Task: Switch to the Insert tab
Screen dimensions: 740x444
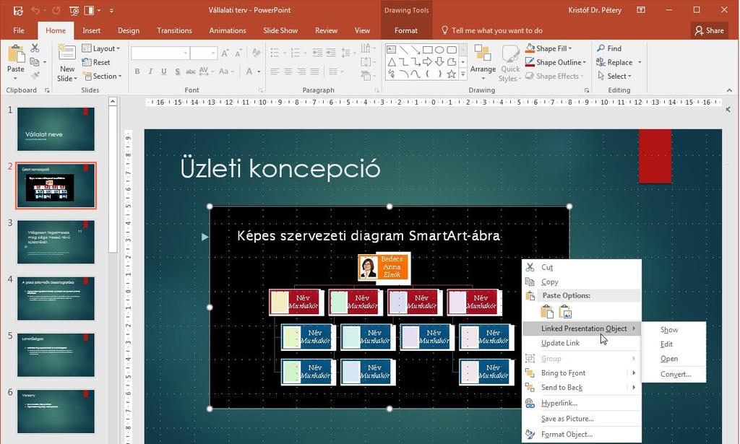Action: pos(91,30)
